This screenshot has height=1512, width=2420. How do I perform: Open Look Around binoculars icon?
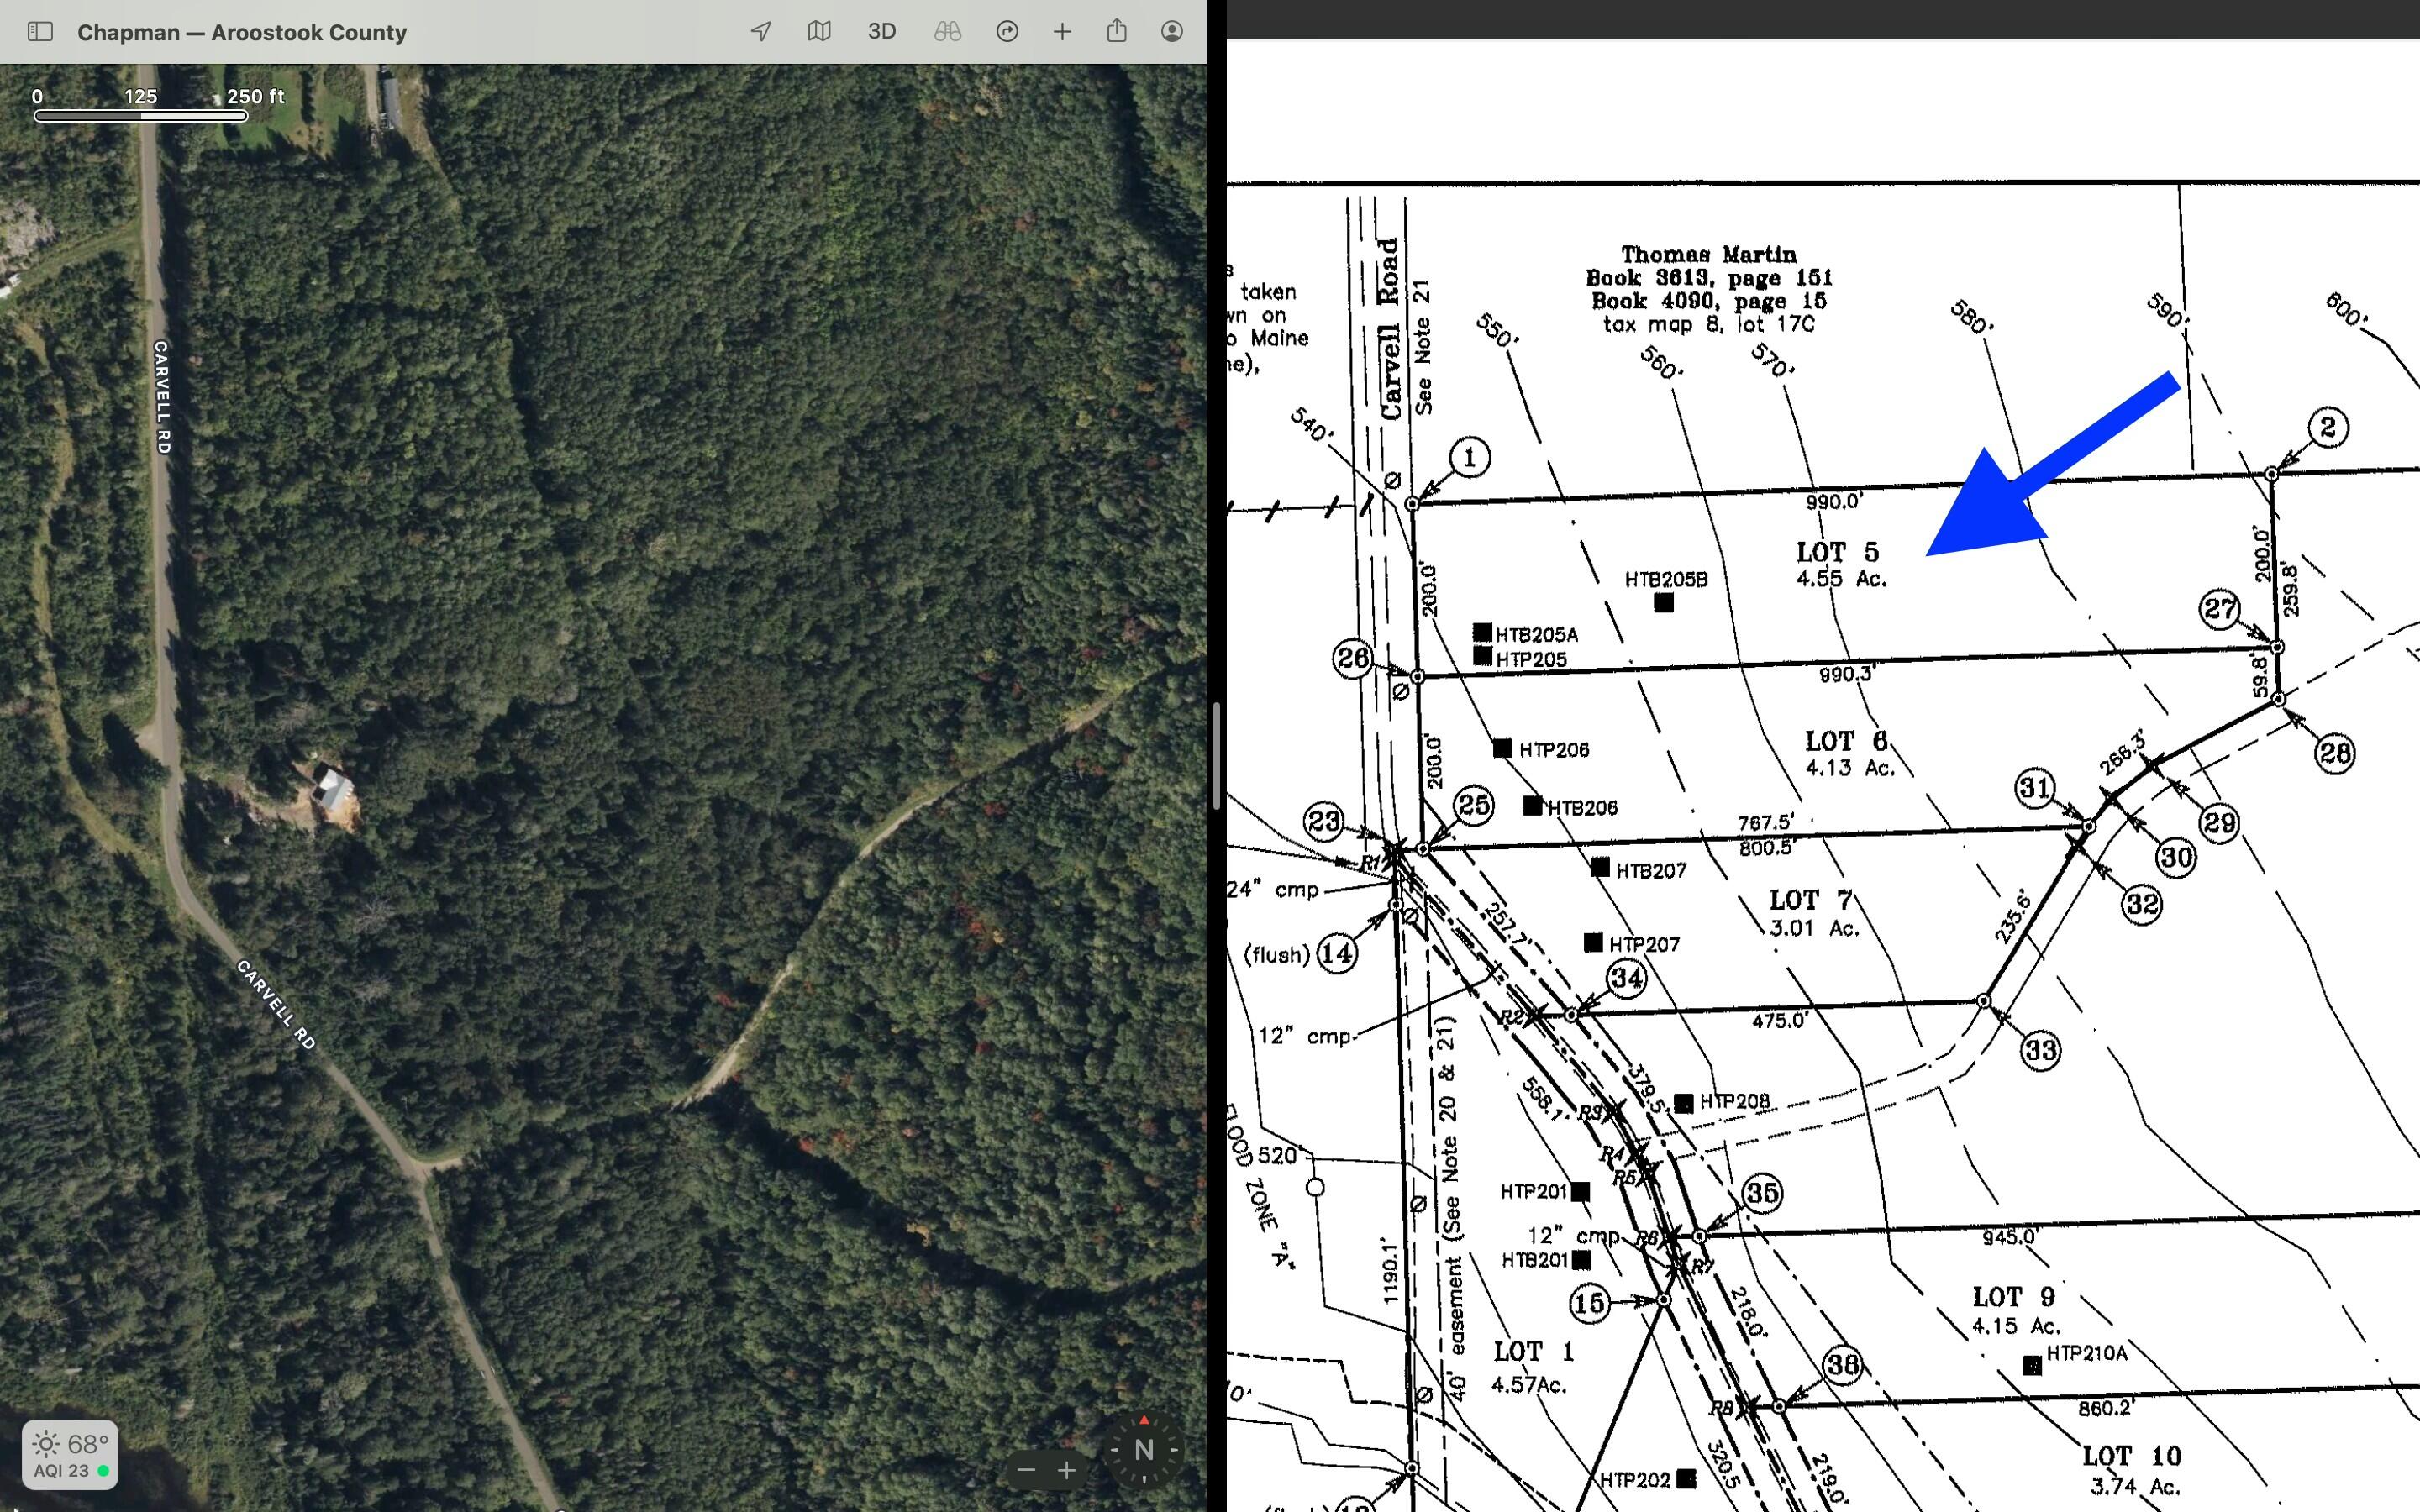click(947, 32)
